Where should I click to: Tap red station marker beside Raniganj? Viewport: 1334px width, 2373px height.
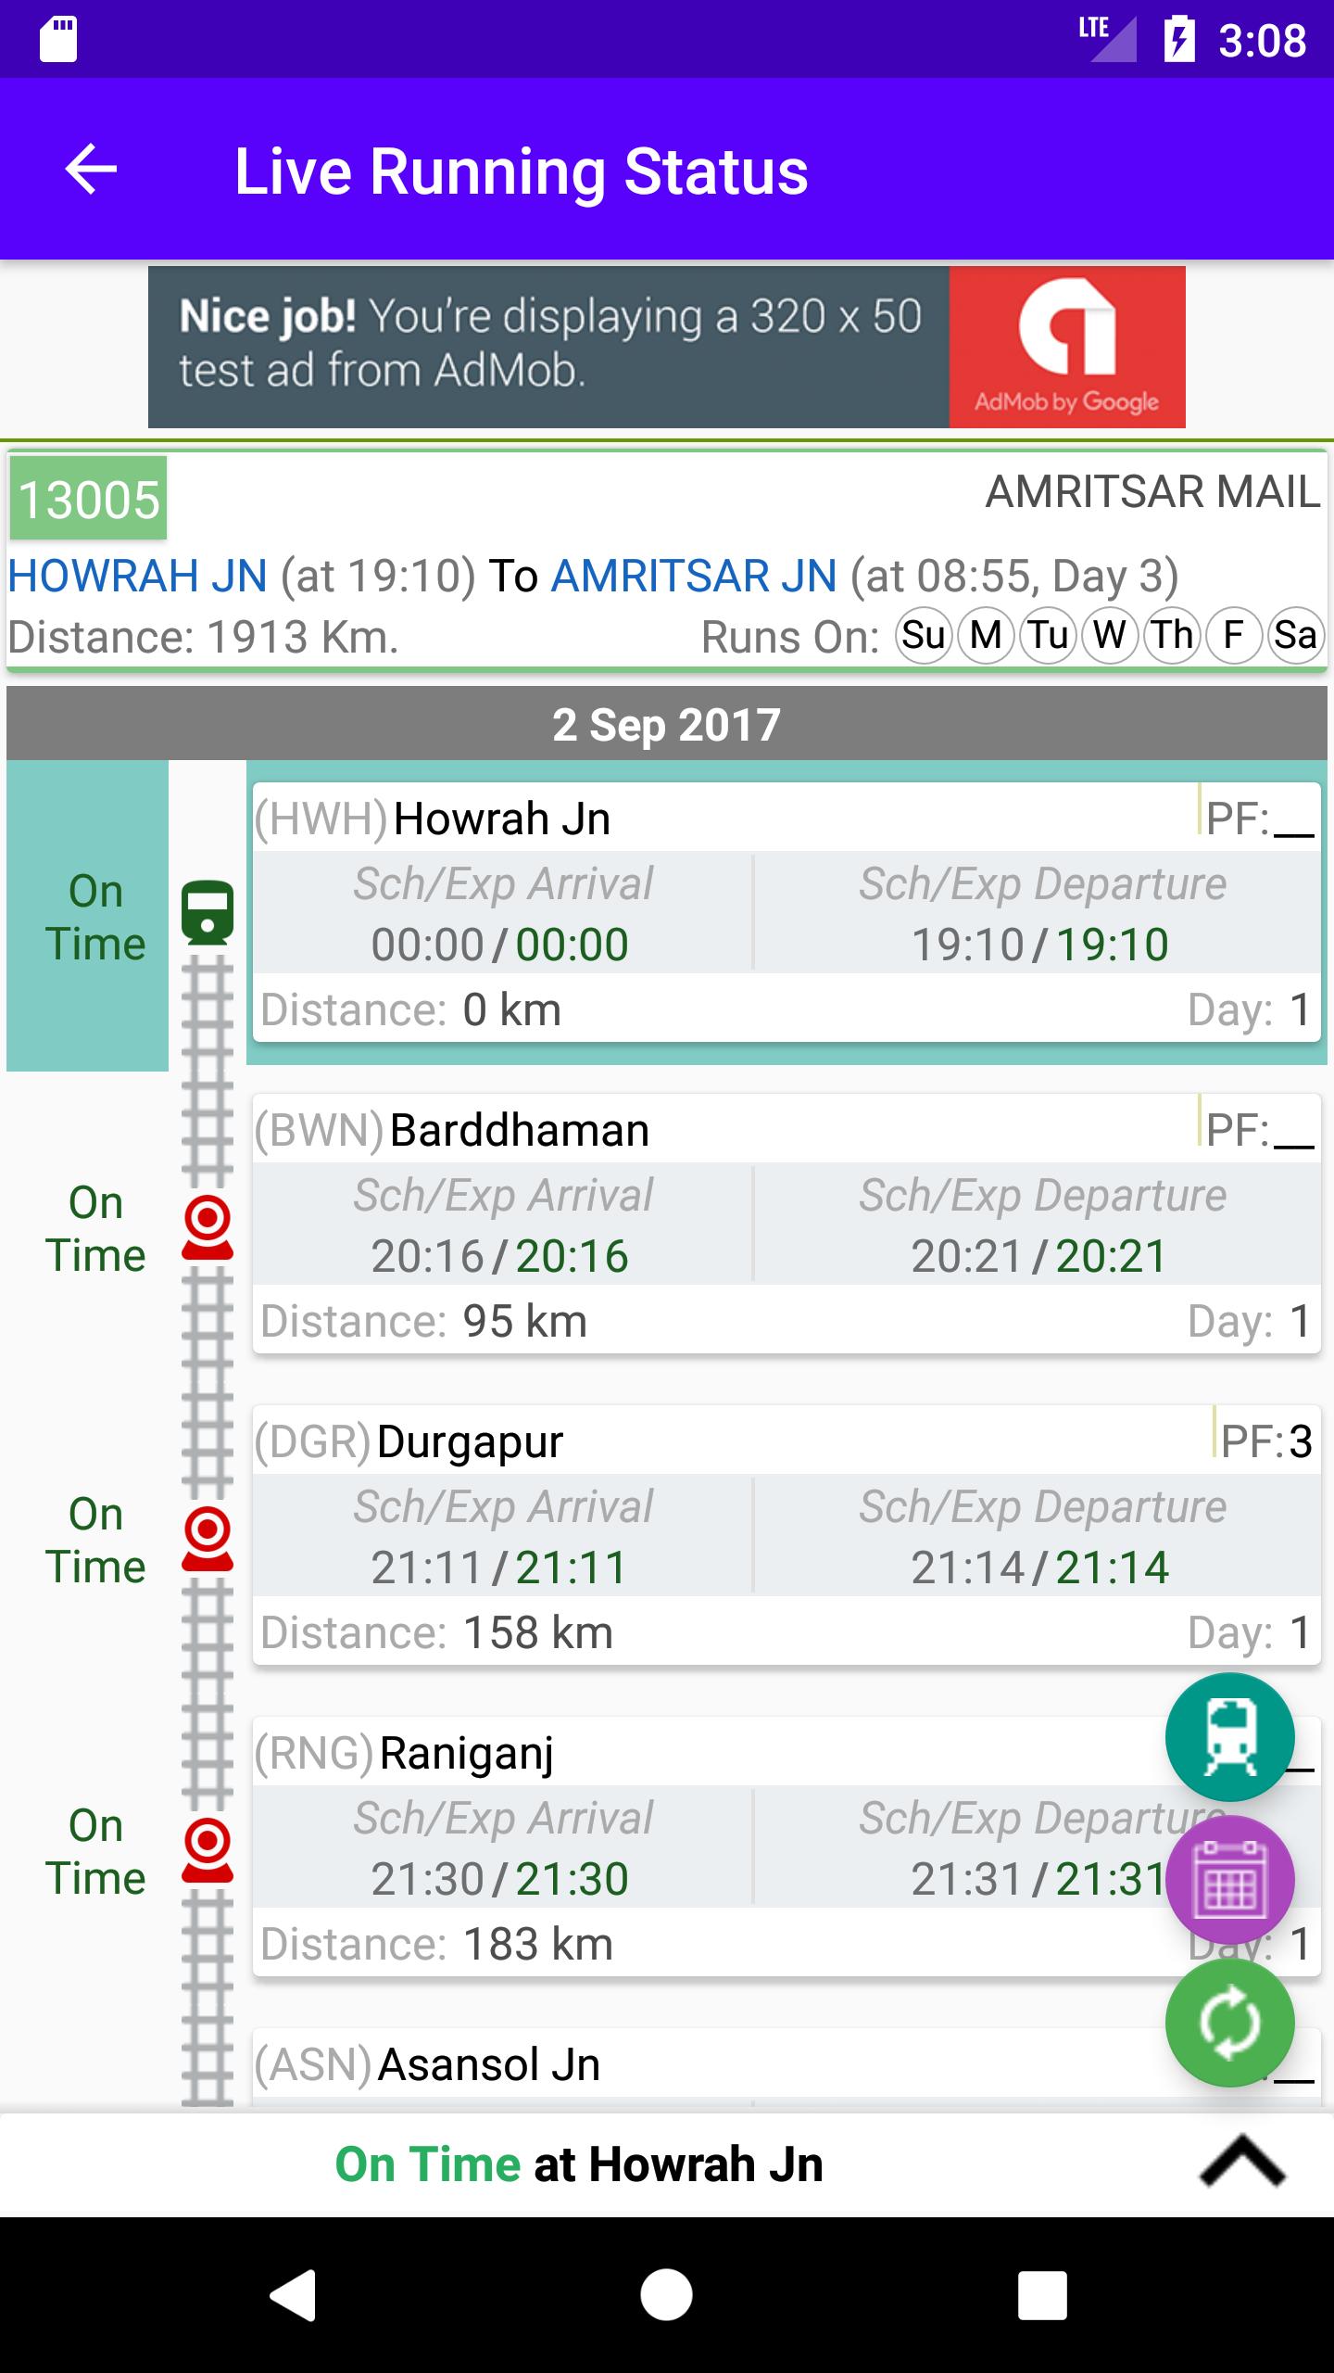208,1850
